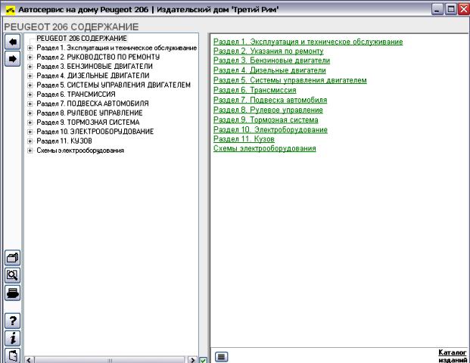Expand Раздел 10 ЭЛЕКТРООБОРУДОВАНИЕ node
Image resolution: width=470 pixels, height=363 pixels.
[x=30, y=132]
